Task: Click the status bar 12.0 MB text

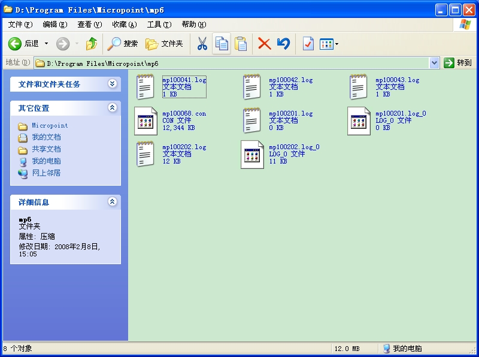Action: (x=347, y=349)
